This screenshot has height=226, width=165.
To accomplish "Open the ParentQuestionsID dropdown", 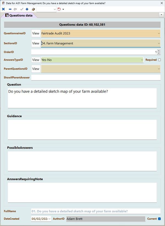I will (159, 69).
